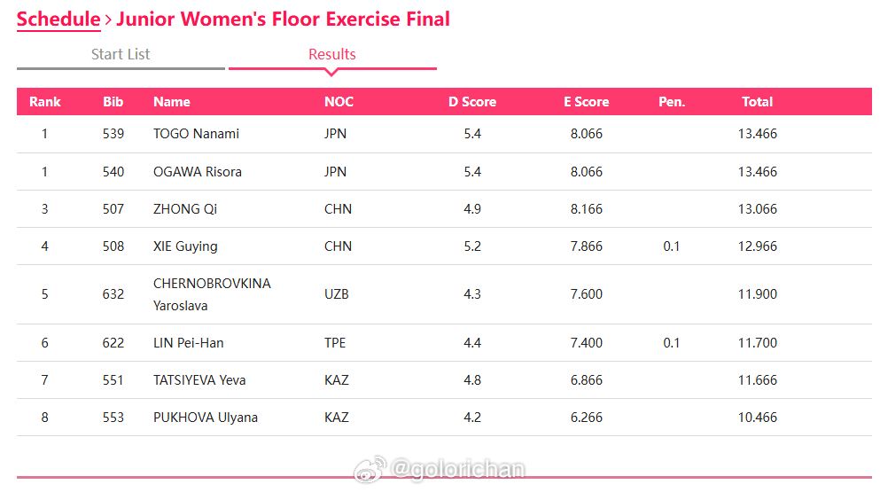Viewport: 880px width, 492px height.
Task: Click the Name column header
Action: 172,102
